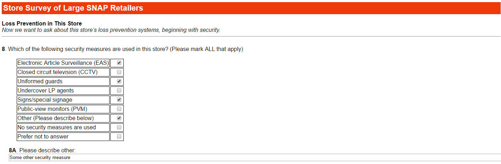Enable the Undercover LP agents checkbox
501x164 pixels.
[x=119, y=91]
